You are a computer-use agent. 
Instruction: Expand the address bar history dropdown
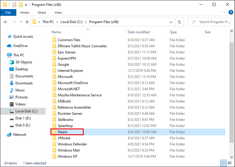pyautogui.click(x=171, y=22)
